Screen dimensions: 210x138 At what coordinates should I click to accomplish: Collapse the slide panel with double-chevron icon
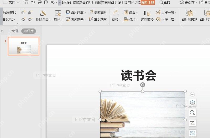point(2,31)
